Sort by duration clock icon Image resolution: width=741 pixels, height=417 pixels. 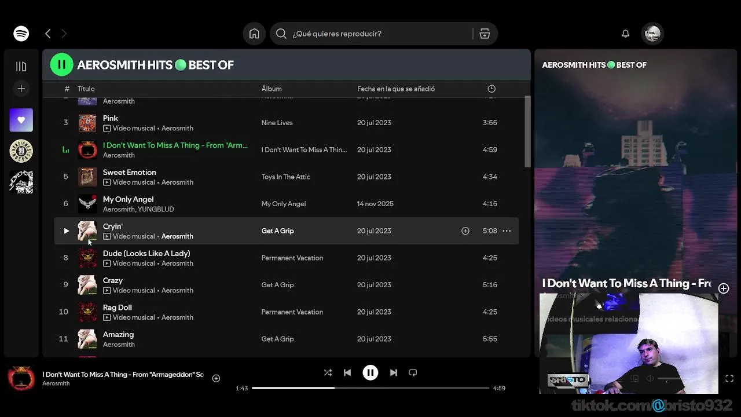(x=491, y=89)
